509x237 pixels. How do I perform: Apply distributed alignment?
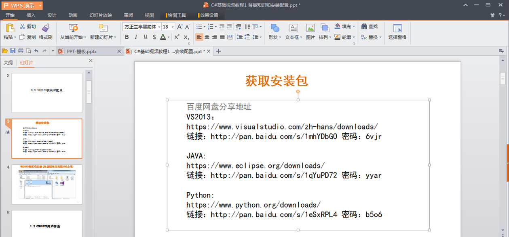(230, 37)
